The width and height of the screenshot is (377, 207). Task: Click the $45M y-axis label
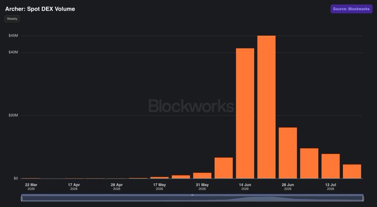(13, 35)
